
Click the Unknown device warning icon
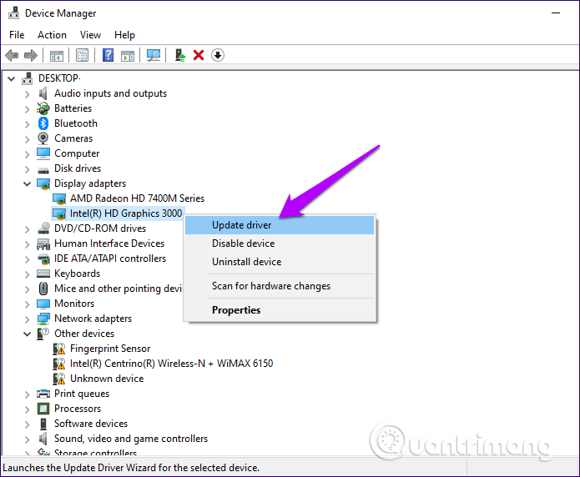click(59, 379)
